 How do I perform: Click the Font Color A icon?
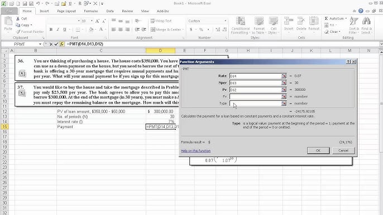coord(100,30)
